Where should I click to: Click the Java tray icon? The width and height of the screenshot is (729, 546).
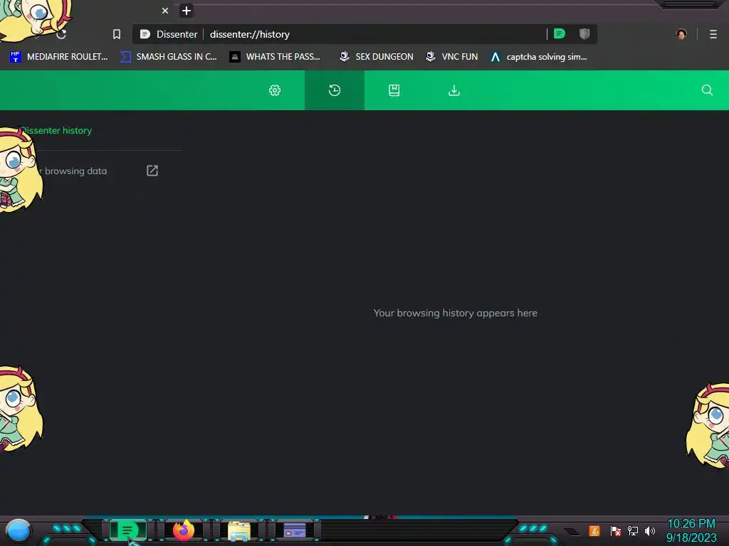(594, 530)
